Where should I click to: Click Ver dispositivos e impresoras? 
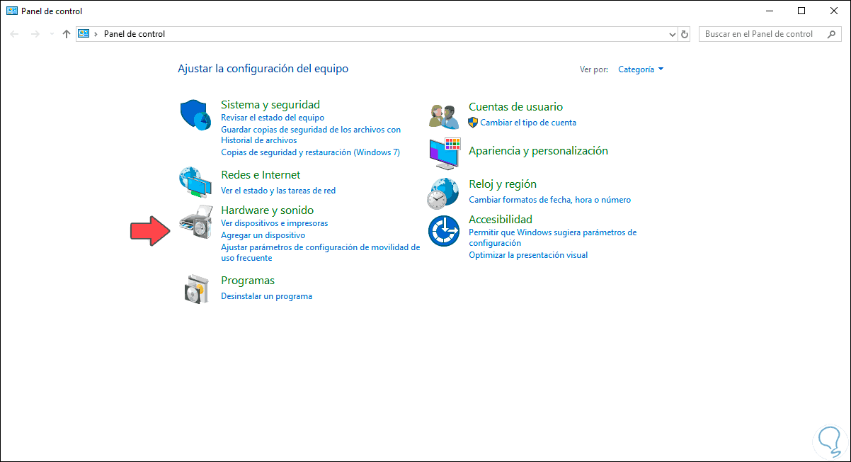[275, 223]
